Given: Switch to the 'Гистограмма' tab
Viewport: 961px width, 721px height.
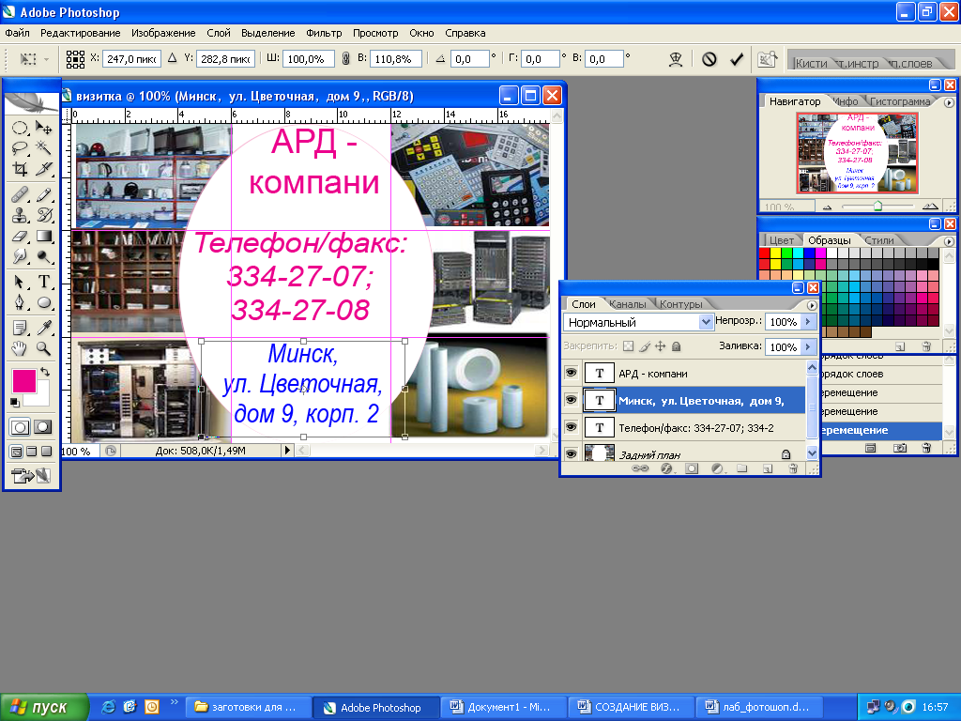Looking at the screenshot, I should (x=900, y=101).
